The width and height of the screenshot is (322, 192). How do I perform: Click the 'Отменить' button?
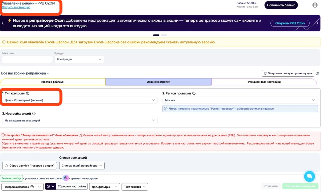(271, 186)
